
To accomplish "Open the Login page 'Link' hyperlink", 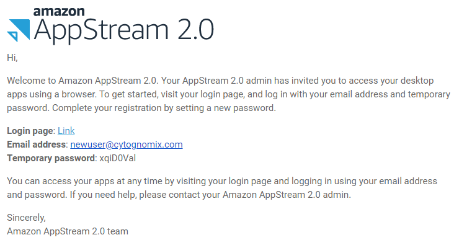I will click(x=66, y=131).
